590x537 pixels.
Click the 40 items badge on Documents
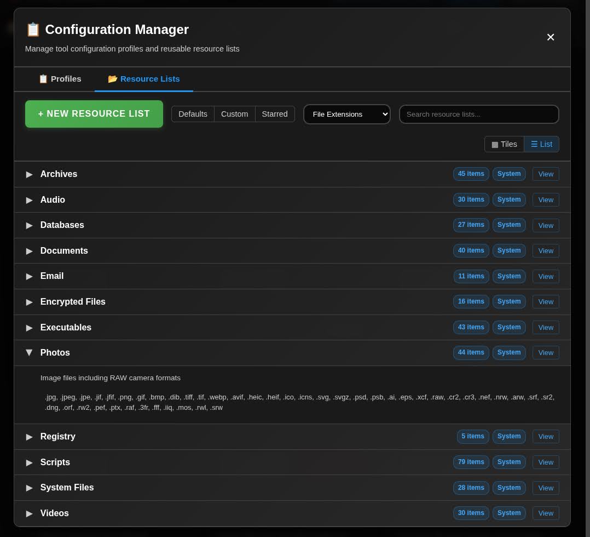(471, 250)
